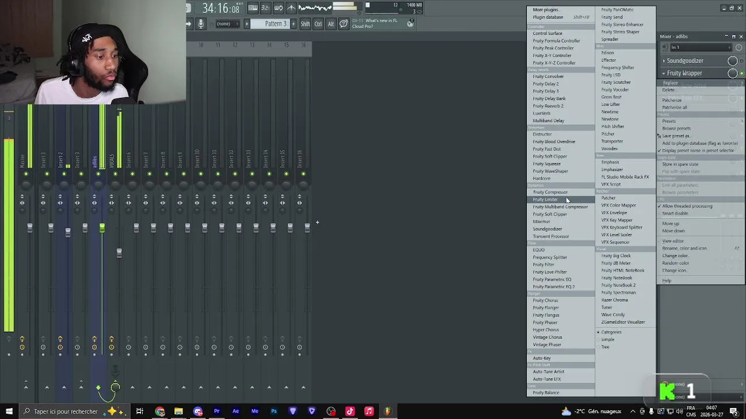Click View editor menu item

701,241
